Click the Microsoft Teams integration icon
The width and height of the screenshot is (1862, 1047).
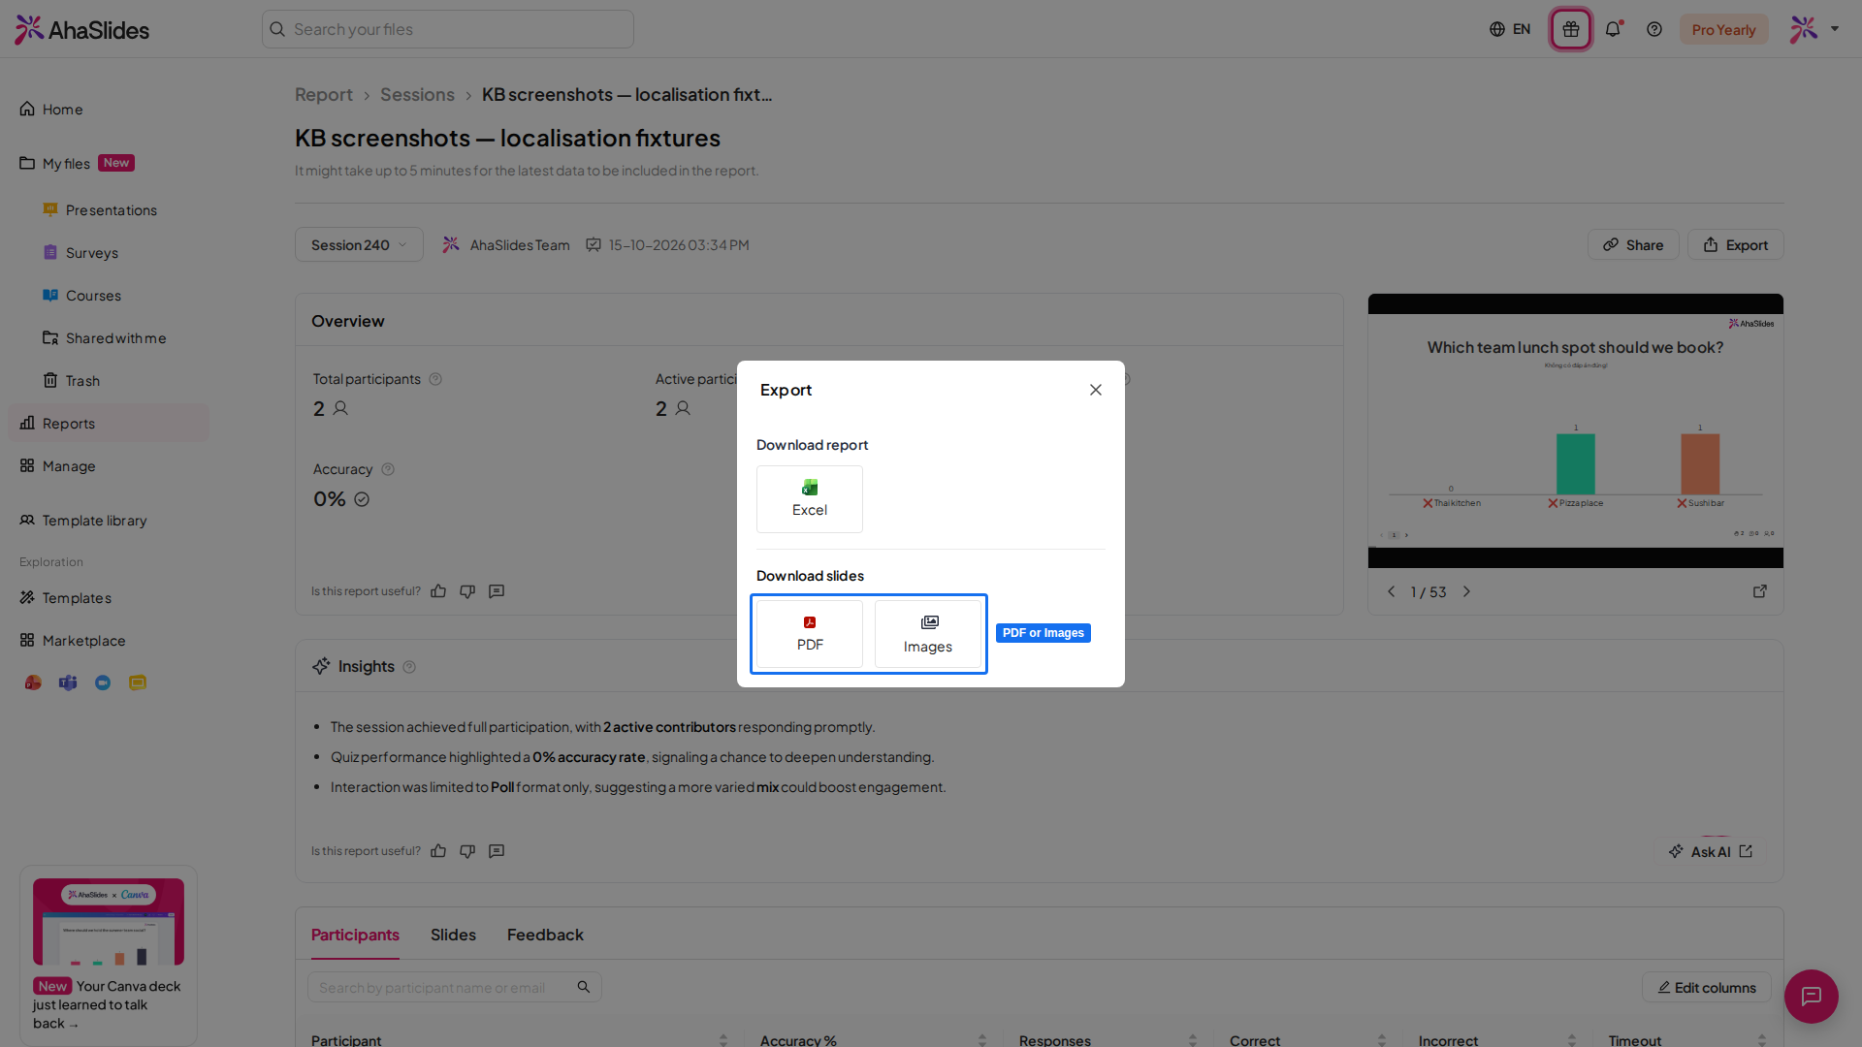click(x=68, y=682)
